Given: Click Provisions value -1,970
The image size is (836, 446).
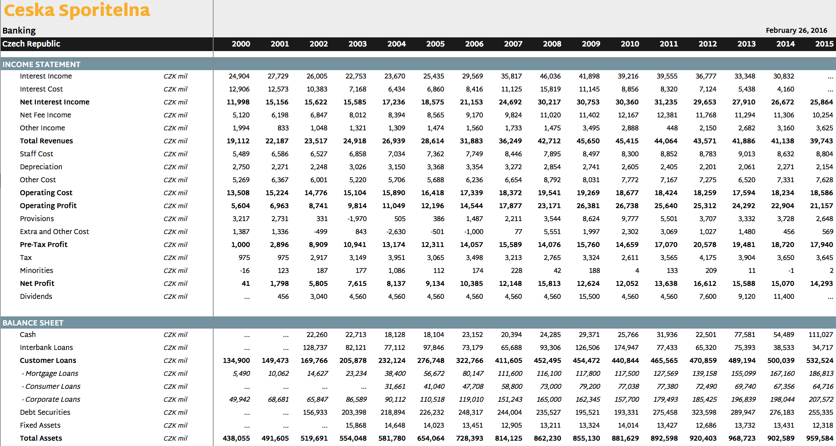Looking at the screenshot, I should pos(357,219).
